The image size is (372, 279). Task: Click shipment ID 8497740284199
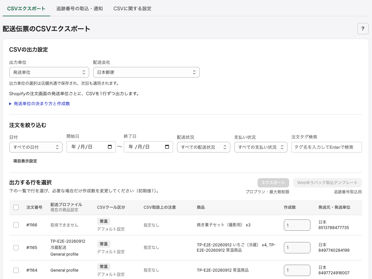coord(334,250)
